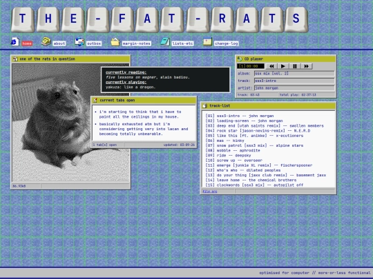Click the yakuza: like a dragon text

pos(131,87)
